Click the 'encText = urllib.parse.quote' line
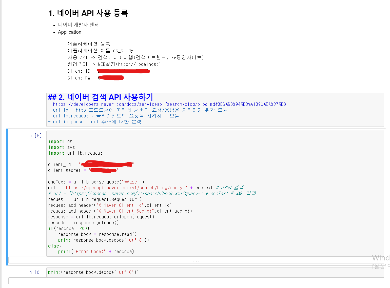390x288 pixels. point(96,182)
